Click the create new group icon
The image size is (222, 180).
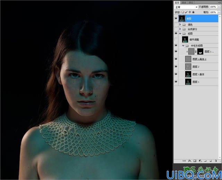205,161
